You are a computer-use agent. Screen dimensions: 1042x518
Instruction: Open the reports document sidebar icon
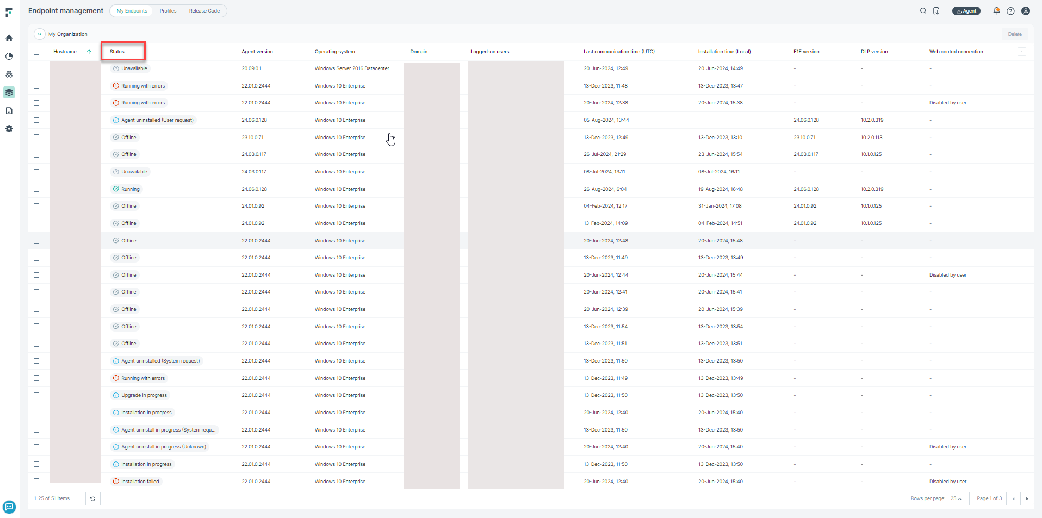[x=9, y=110]
